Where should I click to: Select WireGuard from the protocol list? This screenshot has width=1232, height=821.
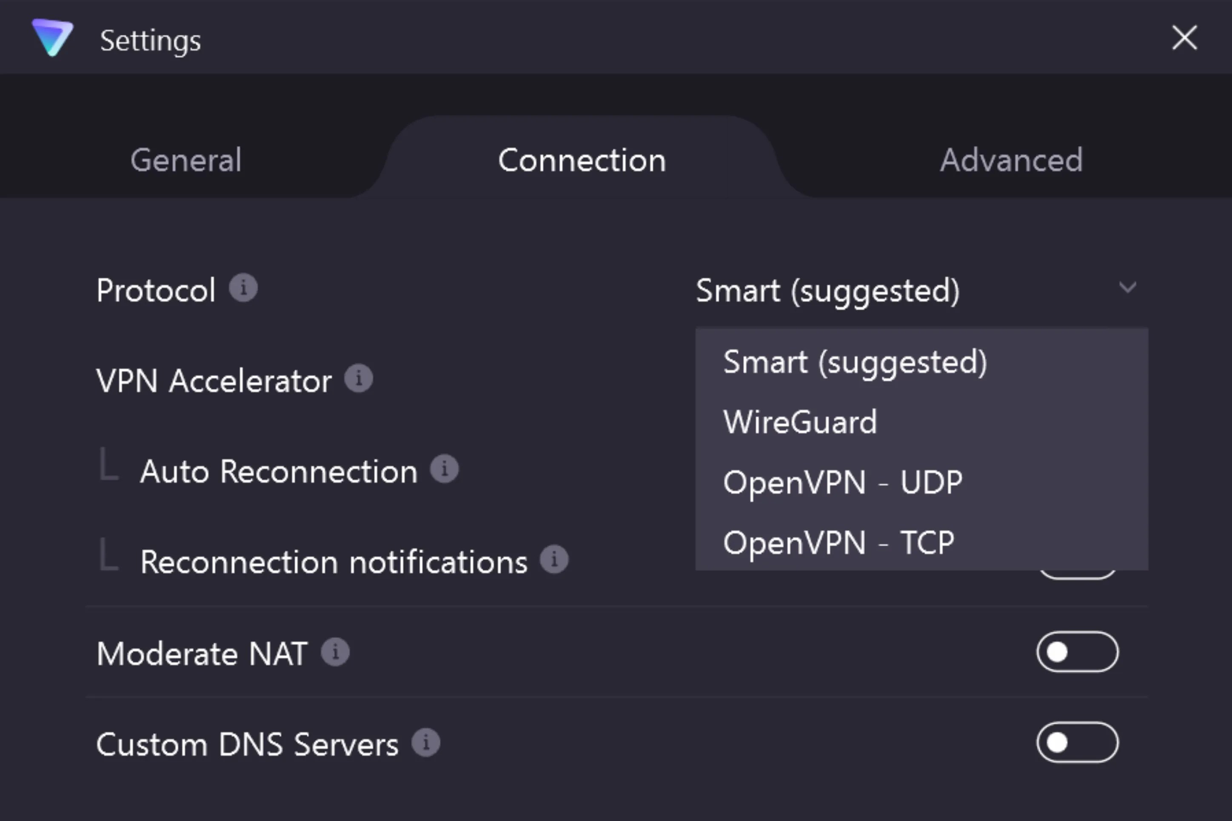[x=799, y=422]
